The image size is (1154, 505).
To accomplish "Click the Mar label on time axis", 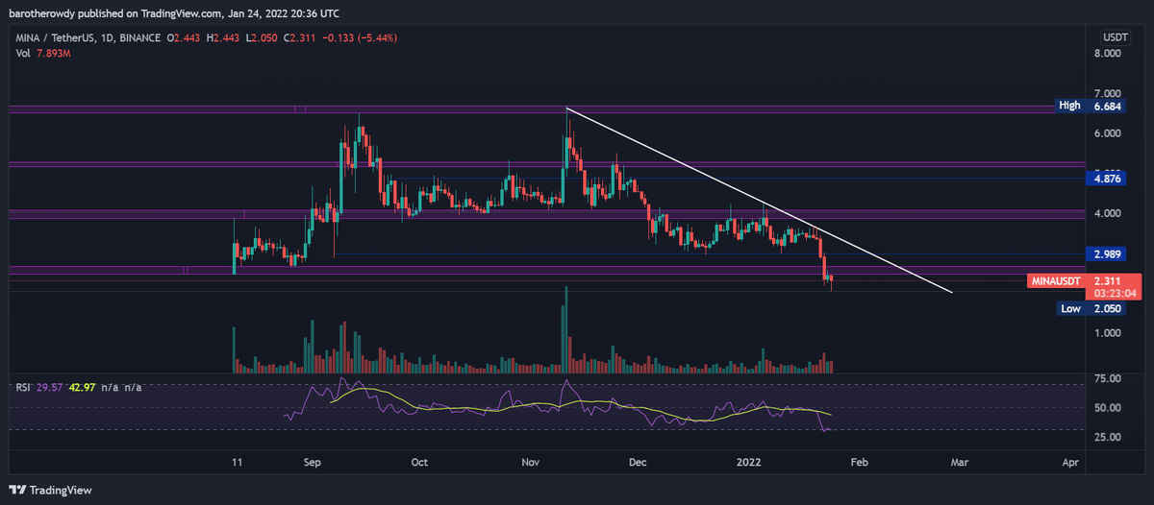I will click(x=959, y=462).
